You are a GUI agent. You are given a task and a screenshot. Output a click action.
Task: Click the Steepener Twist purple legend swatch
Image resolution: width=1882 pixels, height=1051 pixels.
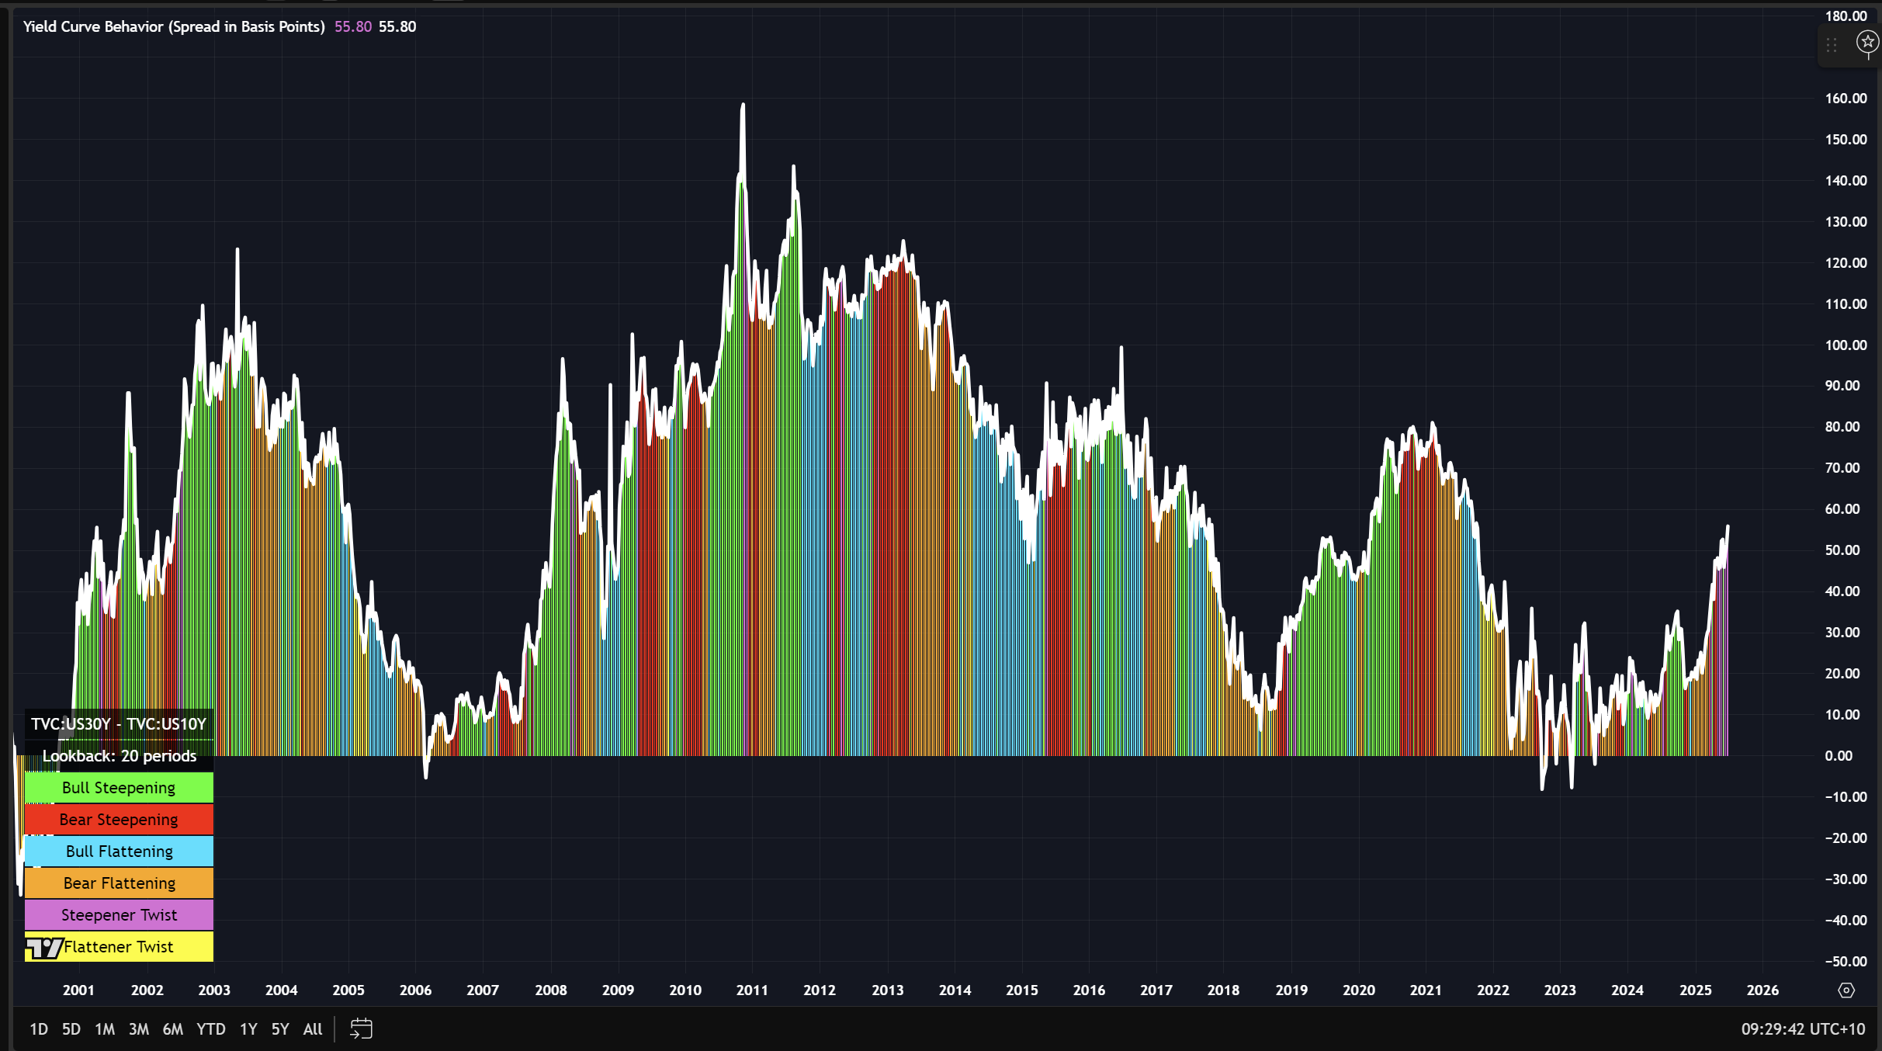(119, 915)
